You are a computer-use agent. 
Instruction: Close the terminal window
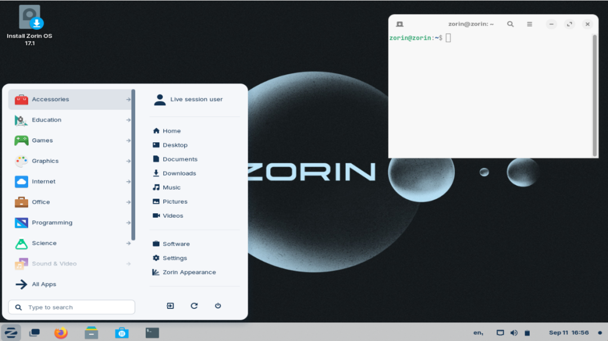coord(587,24)
